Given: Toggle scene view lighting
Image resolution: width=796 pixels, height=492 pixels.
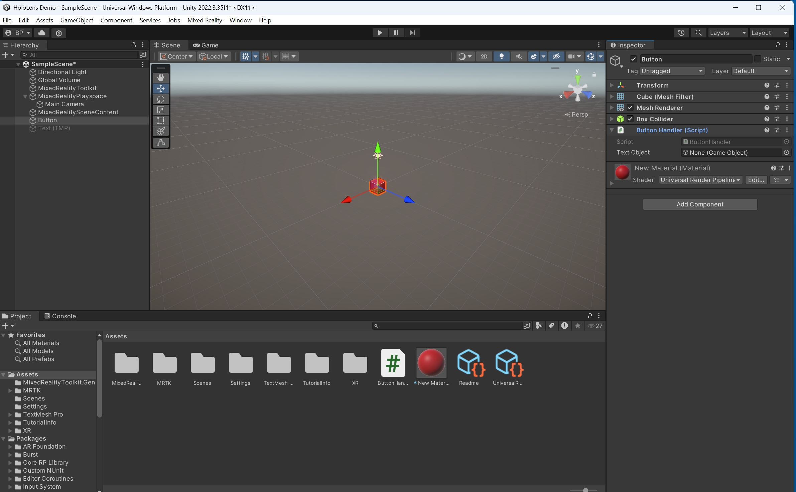Looking at the screenshot, I should (x=502, y=56).
